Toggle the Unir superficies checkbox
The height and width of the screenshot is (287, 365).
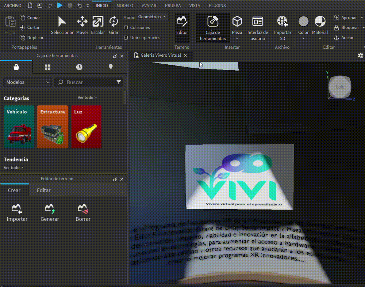[x=126, y=38]
